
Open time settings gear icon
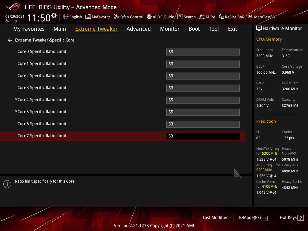pyautogui.click(x=54, y=16)
